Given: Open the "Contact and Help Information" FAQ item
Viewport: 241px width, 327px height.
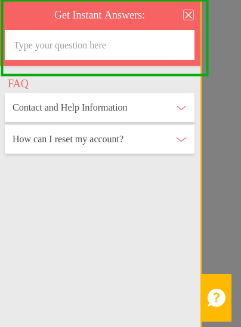Looking at the screenshot, I should click(100, 108).
